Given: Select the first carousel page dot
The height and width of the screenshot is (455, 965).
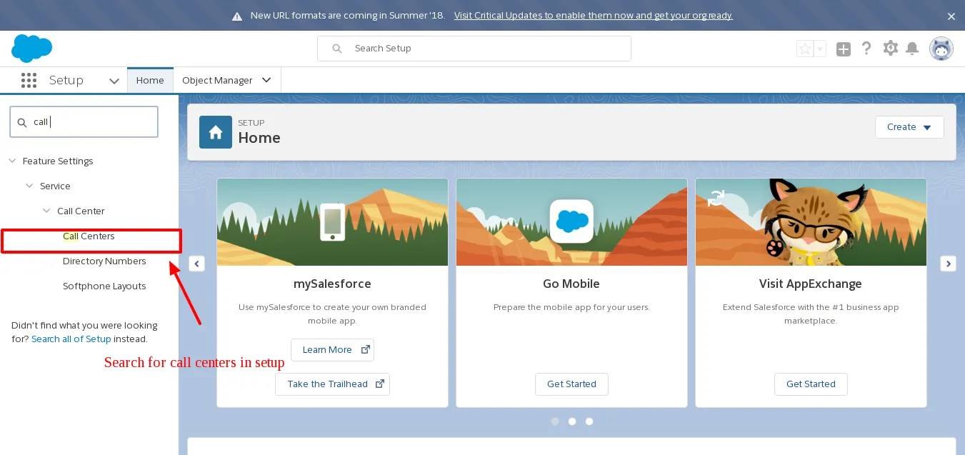Looking at the screenshot, I should [x=555, y=421].
